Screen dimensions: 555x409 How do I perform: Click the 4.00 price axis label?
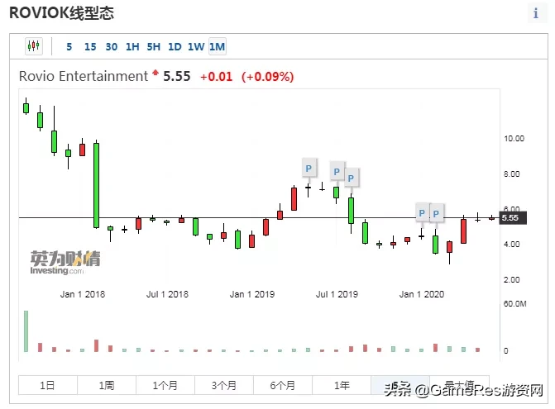[512, 245]
